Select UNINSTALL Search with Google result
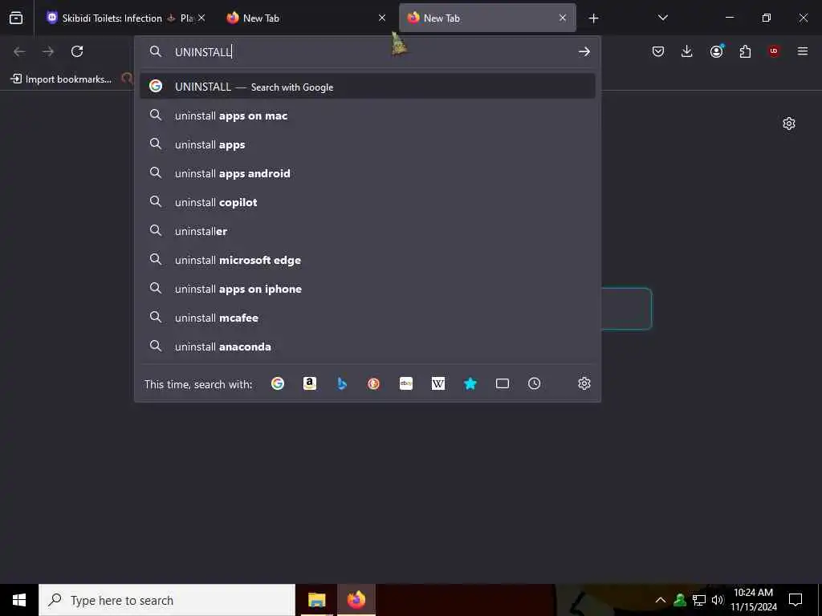 pos(367,87)
